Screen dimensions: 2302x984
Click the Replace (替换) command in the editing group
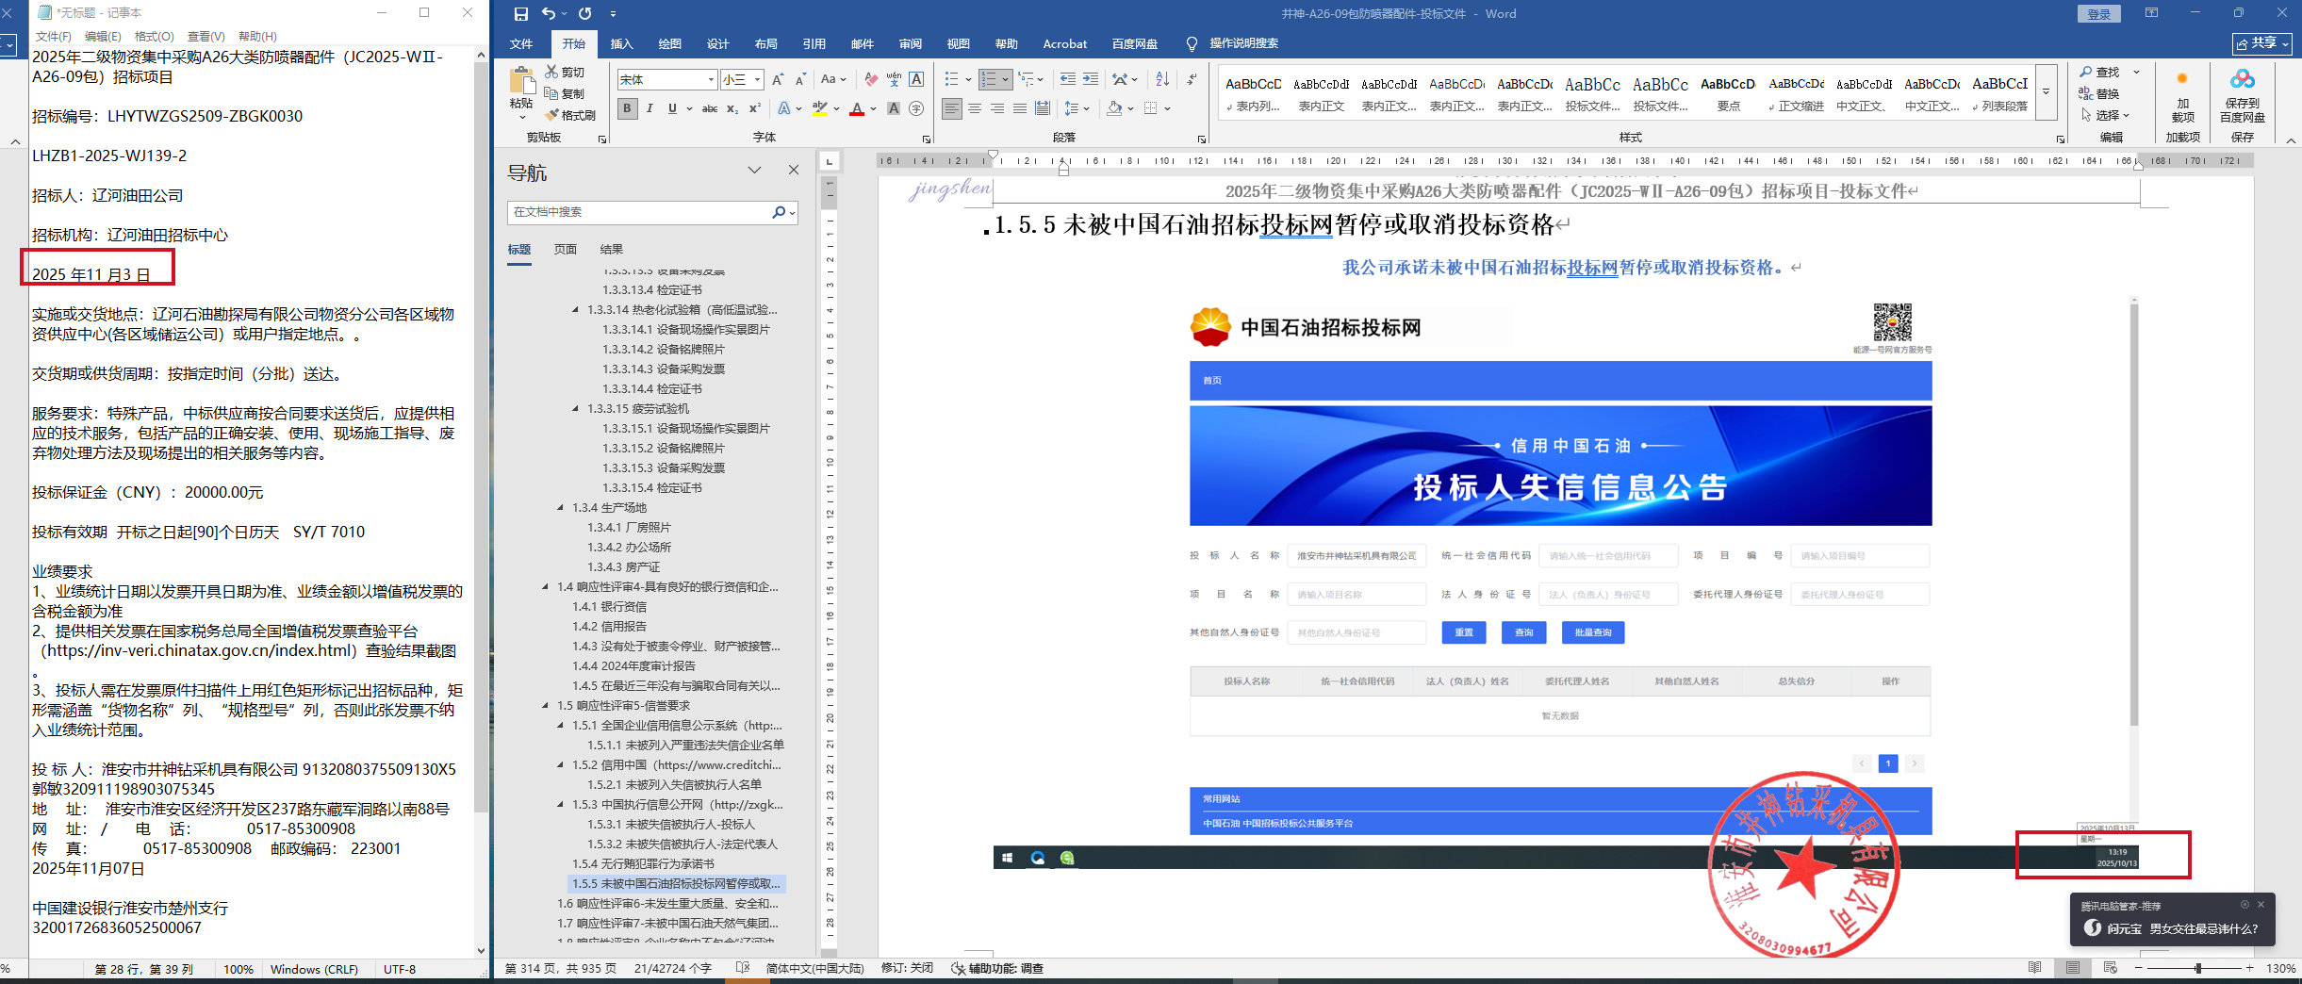pyautogui.click(x=2099, y=93)
